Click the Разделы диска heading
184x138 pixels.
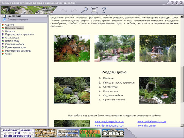point(114,72)
